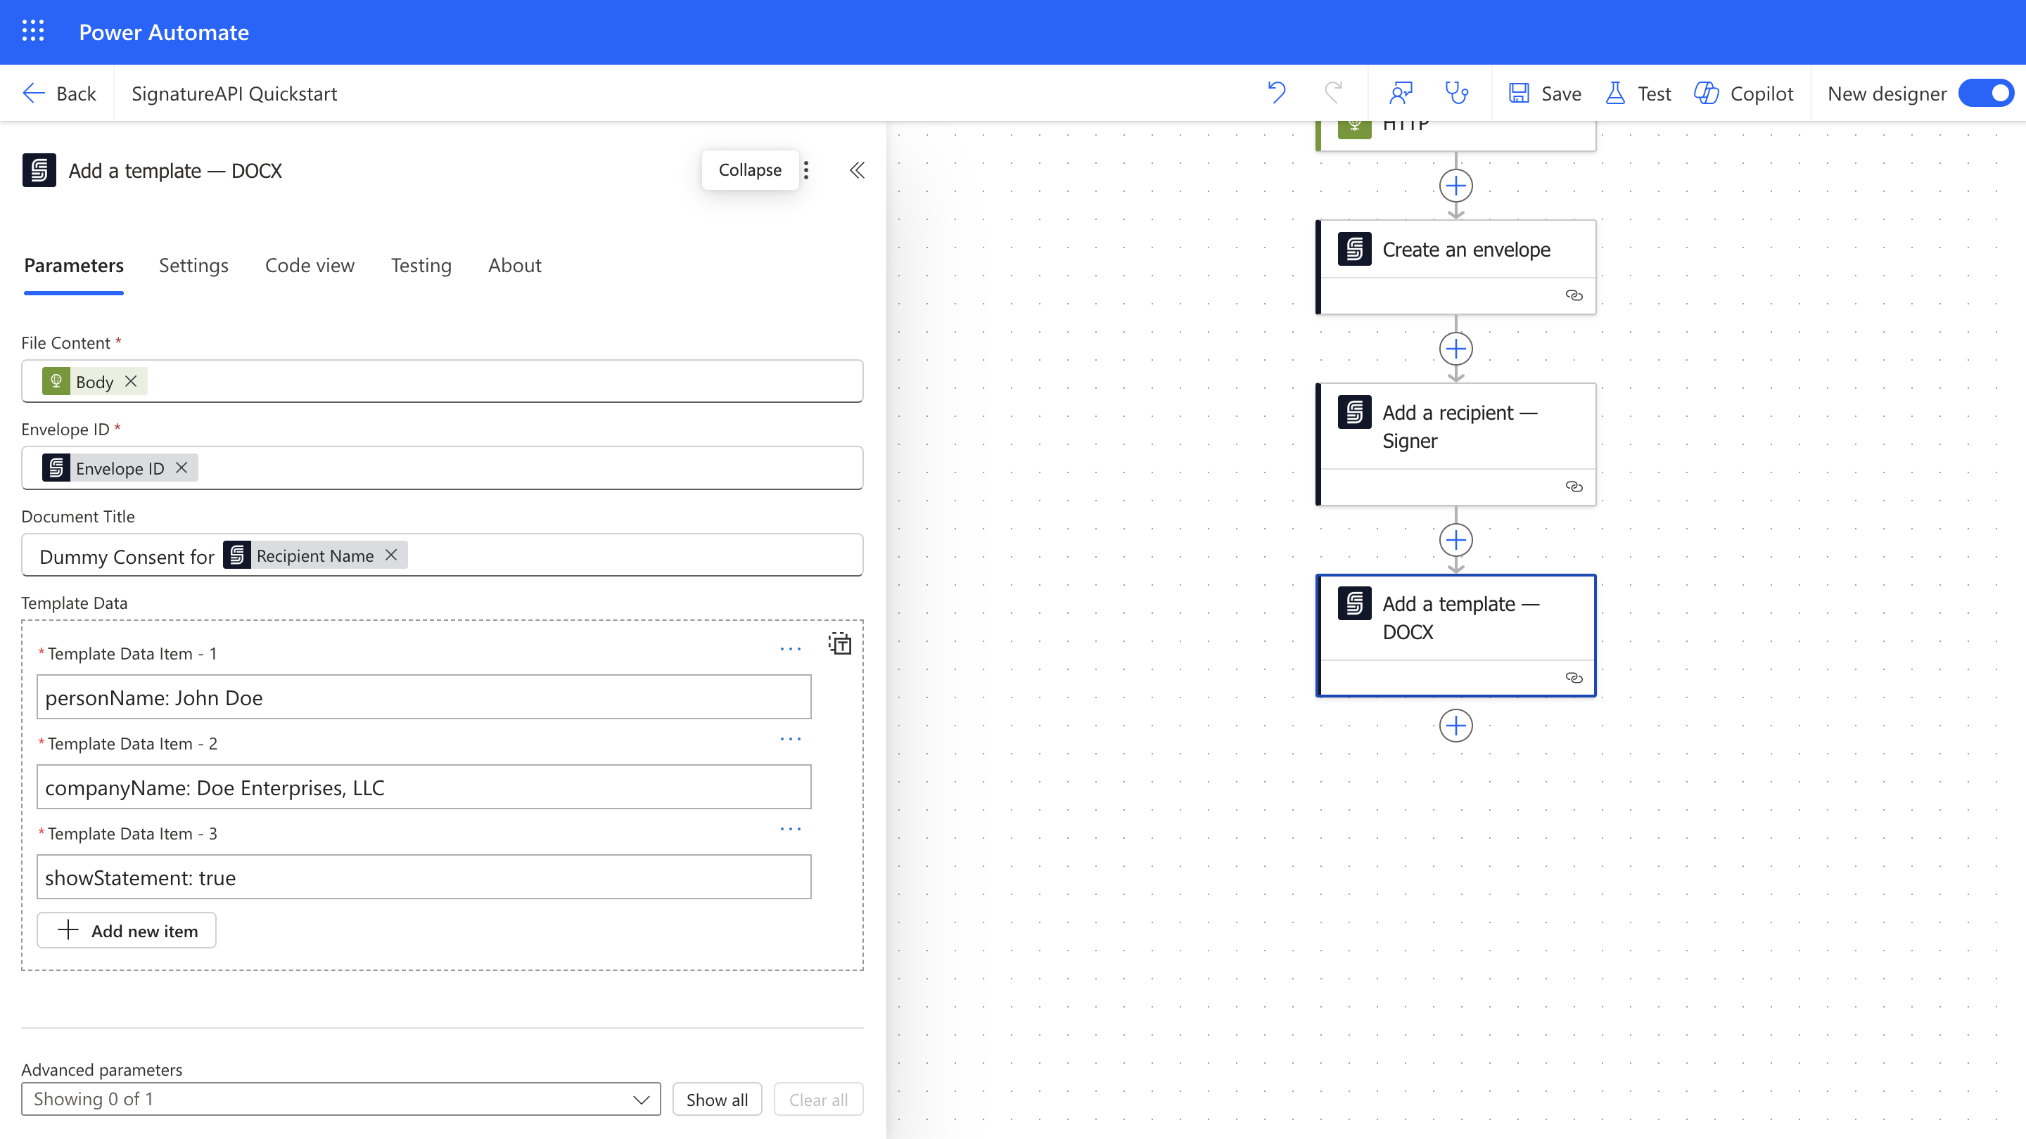
Task: Click plus below Add a template — DOCX
Action: [x=1455, y=726]
